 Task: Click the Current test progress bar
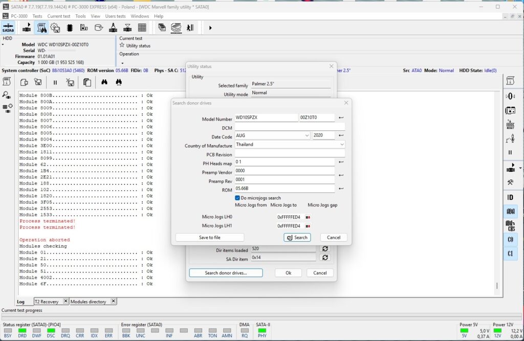pyautogui.click(x=261, y=316)
